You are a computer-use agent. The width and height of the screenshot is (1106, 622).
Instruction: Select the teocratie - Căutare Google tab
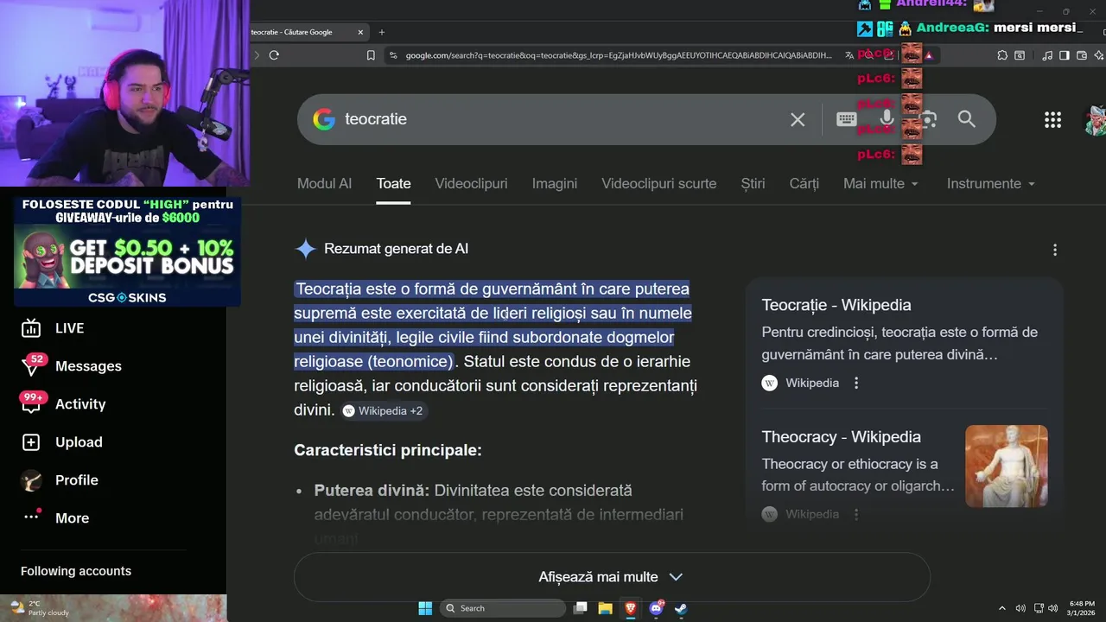coord(308,32)
